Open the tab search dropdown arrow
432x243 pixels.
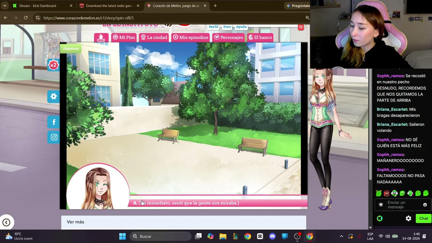[5, 6]
